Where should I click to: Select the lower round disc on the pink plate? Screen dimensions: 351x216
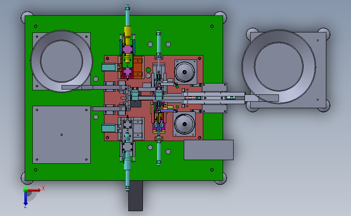[185, 124]
